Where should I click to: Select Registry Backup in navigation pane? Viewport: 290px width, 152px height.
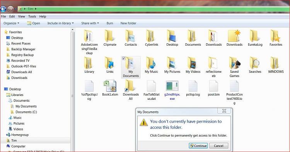[20, 55]
